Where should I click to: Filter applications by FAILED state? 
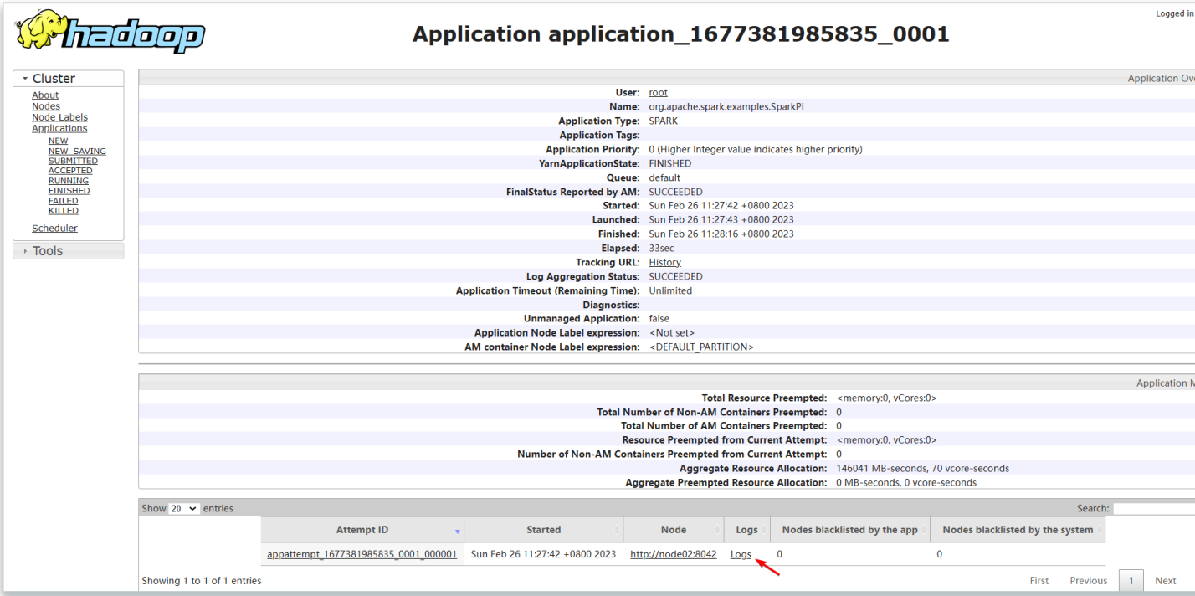(63, 201)
